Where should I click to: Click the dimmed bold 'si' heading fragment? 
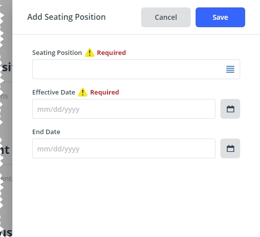pyautogui.click(x=6, y=67)
